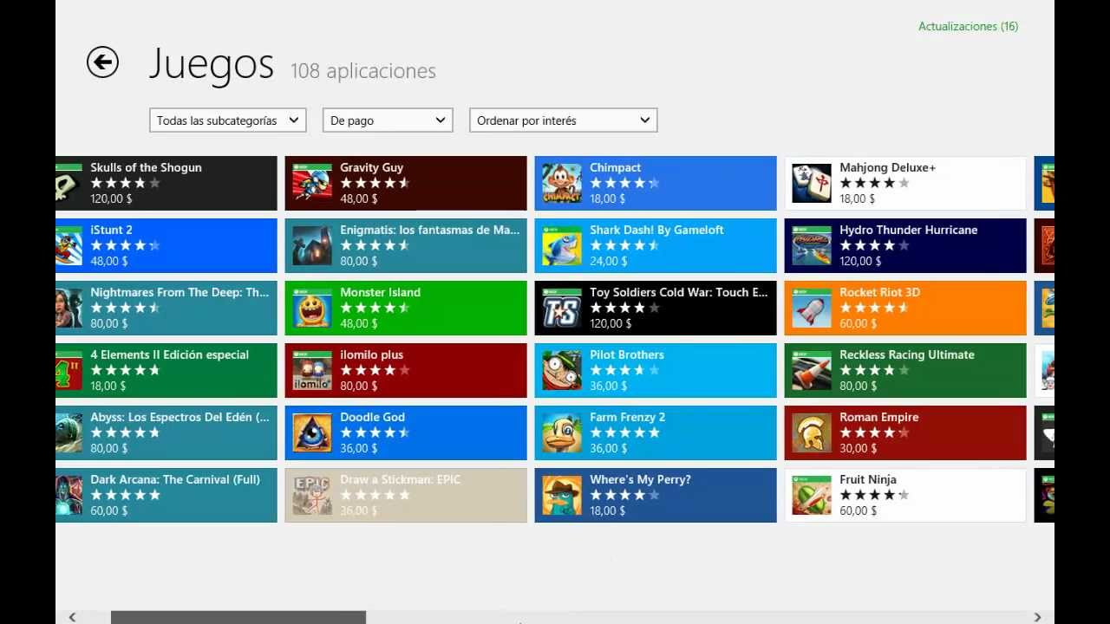Viewport: 1110px width, 624px height.
Task: Open the Mahjong Deluxe+ tile icon
Action: (x=812, y=183)
